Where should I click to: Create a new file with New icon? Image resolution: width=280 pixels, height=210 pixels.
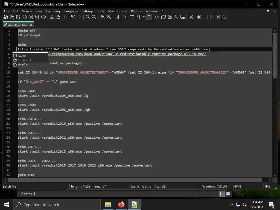pos(5,17)
